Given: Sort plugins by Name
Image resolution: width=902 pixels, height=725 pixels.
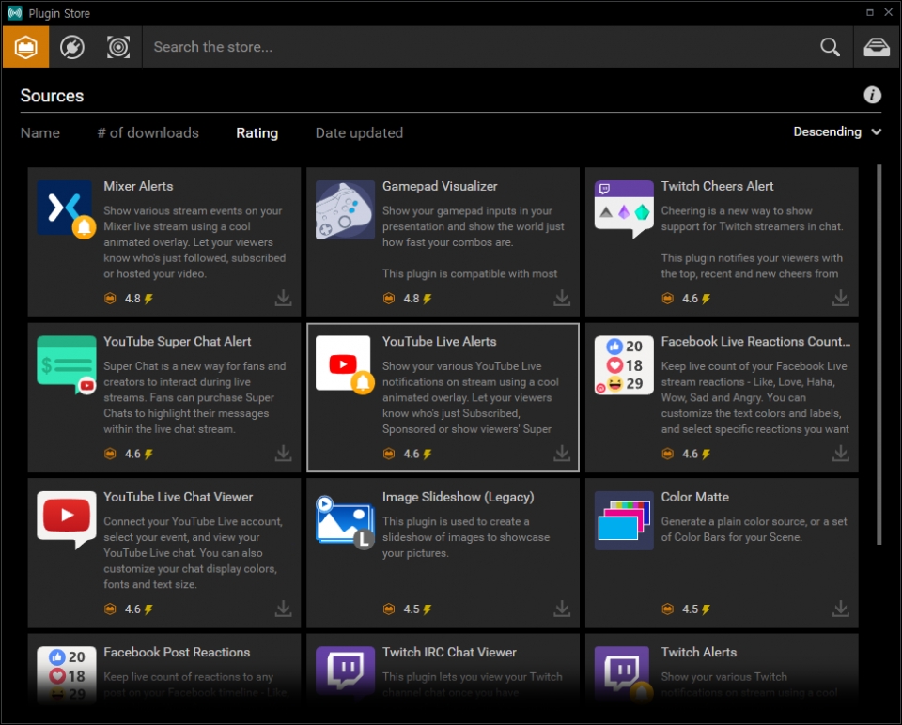Looking at the screenshot, I should tap(40, 133).
